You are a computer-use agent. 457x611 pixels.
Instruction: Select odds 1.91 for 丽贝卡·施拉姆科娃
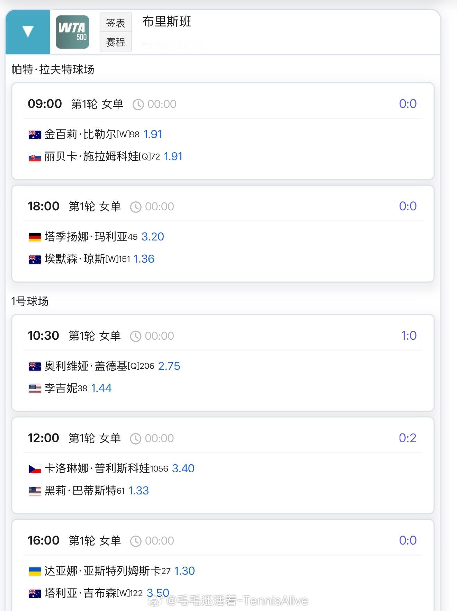coord(173,156)
